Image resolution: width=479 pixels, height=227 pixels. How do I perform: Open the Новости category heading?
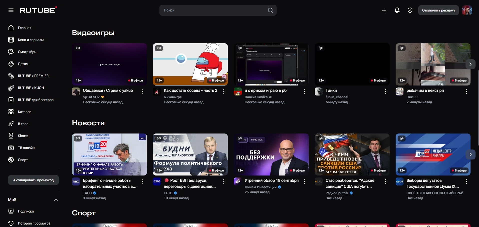click(88, 123)
